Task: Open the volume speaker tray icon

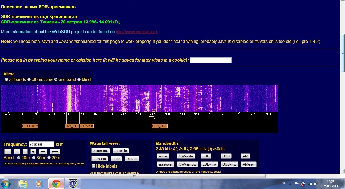Action: pyautogui.click(x=317, y=184)
